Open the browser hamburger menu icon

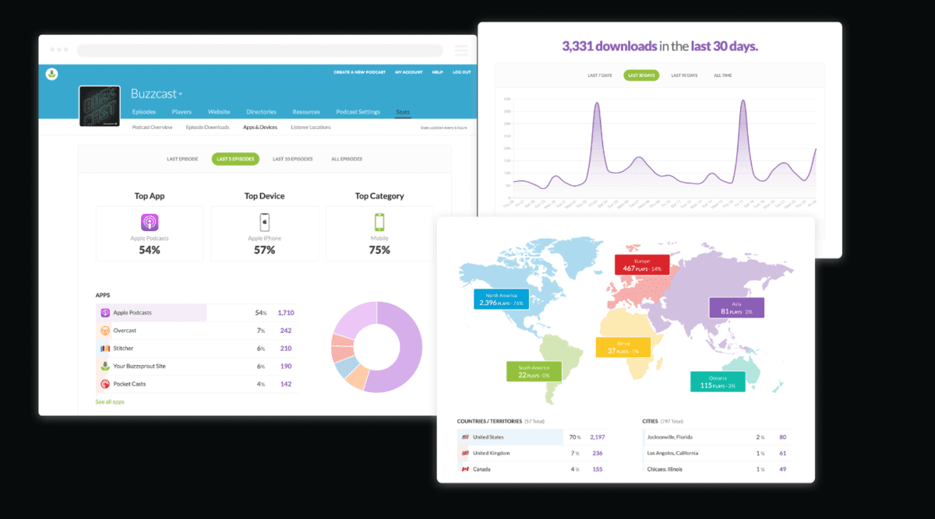coord(461,50)
